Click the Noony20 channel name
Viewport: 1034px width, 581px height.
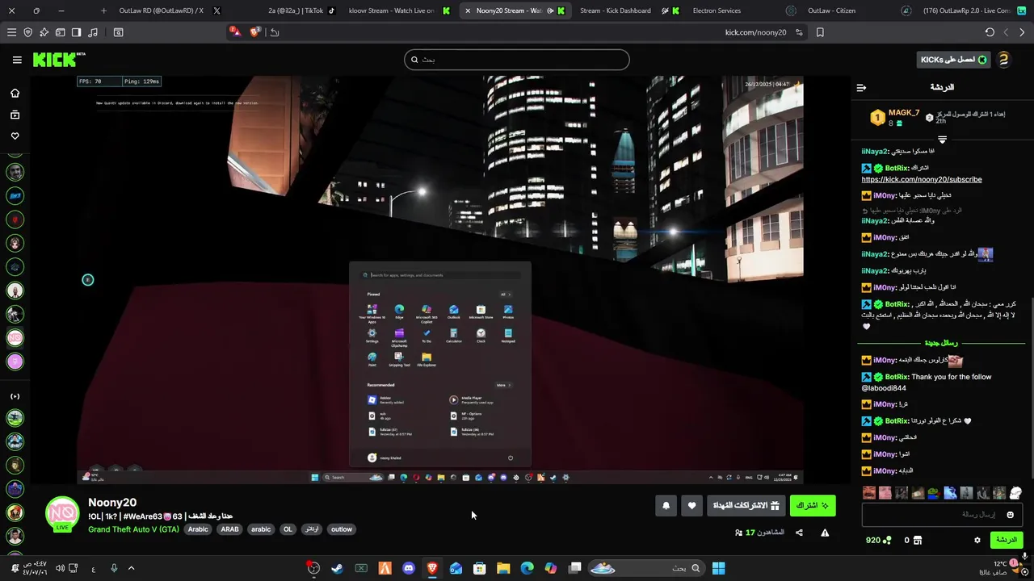coord(112,503)
